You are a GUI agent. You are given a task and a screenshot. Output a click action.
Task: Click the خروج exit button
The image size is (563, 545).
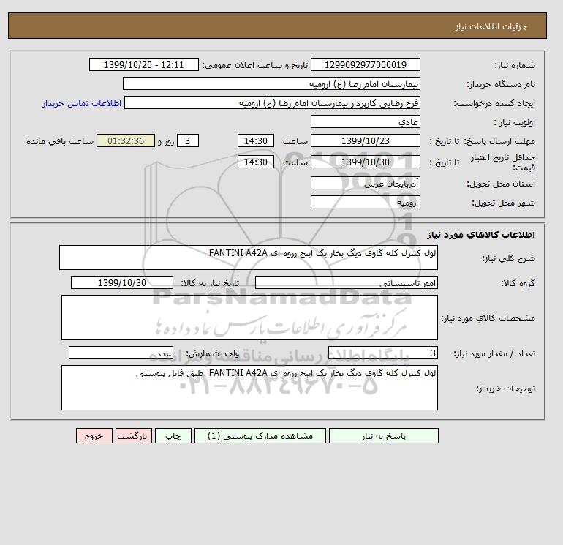pyautogui.click(x=94, y=436)
